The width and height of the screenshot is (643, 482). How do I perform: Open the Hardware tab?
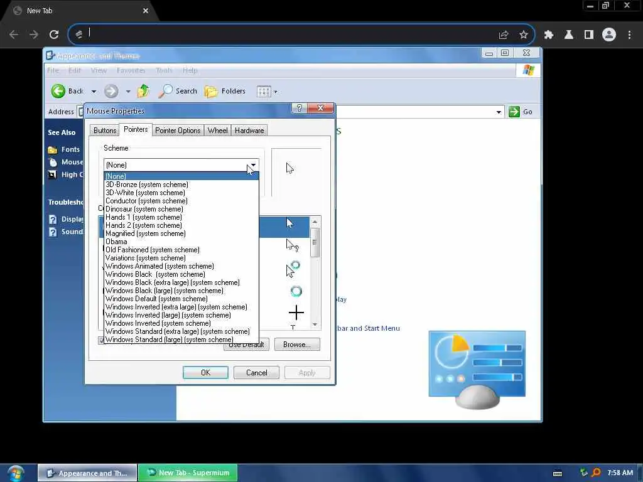click(249, 131)
